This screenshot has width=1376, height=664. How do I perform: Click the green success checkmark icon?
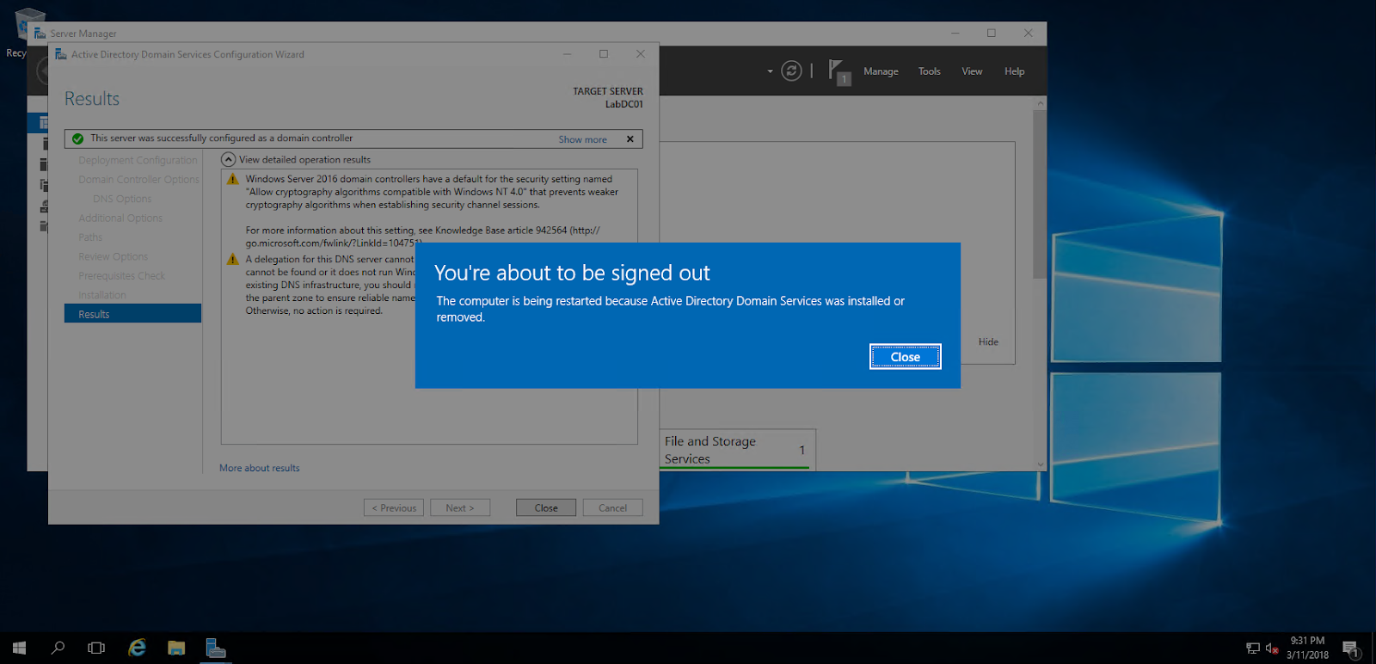pos(77,138)
